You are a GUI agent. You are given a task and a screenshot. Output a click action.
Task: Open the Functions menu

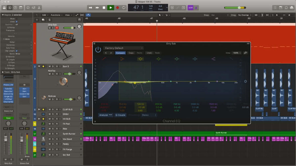pyautogui.click(x=56, y=15)
